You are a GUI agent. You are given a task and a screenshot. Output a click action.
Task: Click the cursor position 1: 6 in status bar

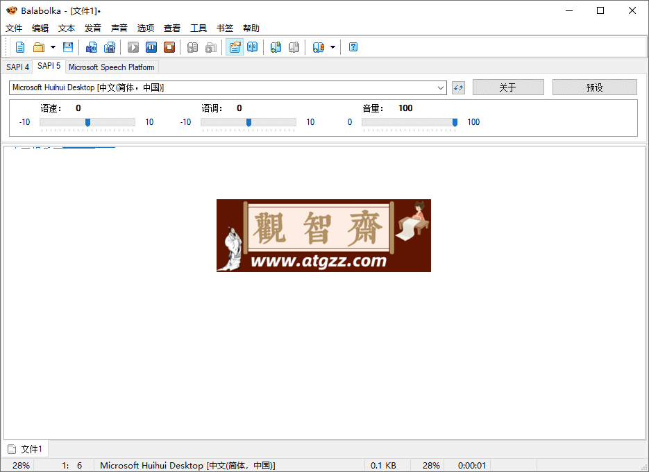(x=72, y=465)
